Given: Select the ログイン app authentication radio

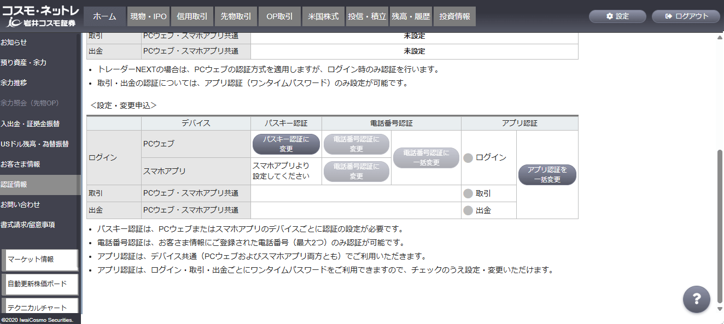Looking at the screenshot, I should click(468, 158).
